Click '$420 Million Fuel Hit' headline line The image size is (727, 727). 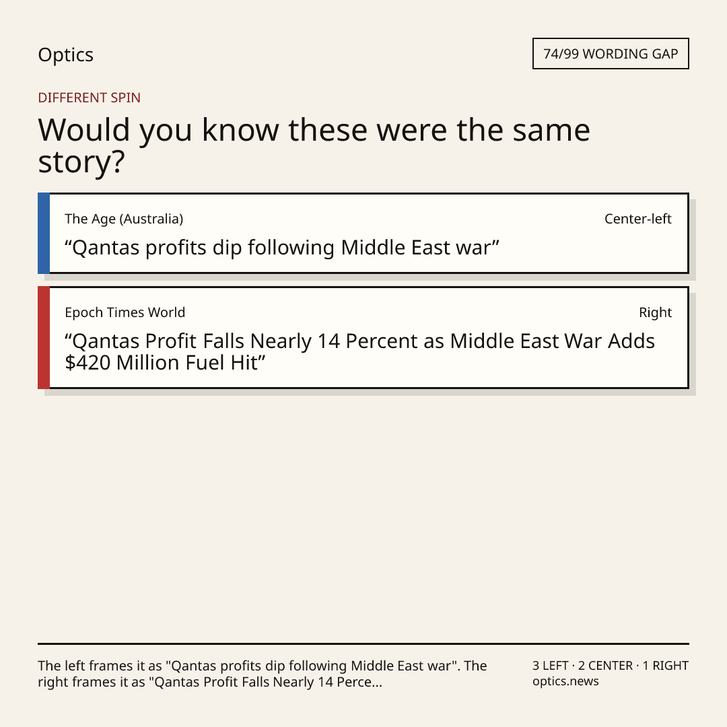[165, 363]
